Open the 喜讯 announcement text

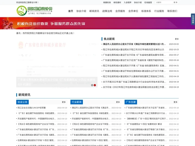[x=45, y=33]
